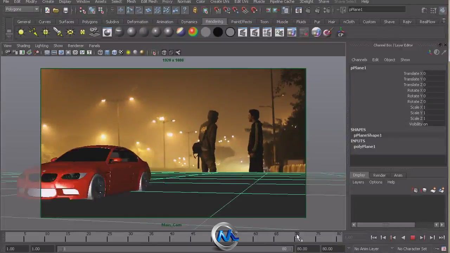This screenshot has height=253, width=450.
Task: Toggle film gate in viewport toolbar
Action: coord(54,52)
